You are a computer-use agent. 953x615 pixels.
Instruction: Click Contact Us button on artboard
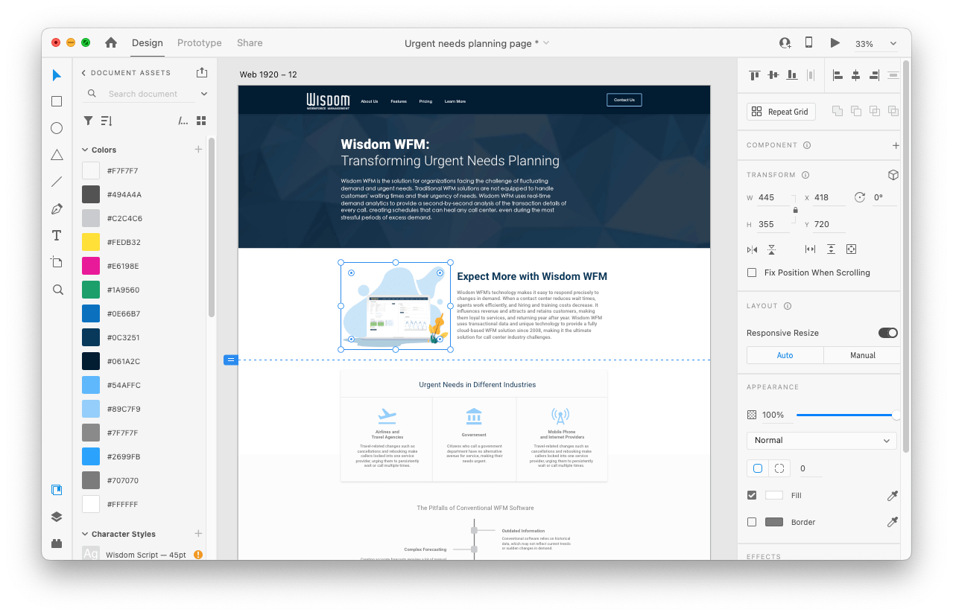point(624,100)
